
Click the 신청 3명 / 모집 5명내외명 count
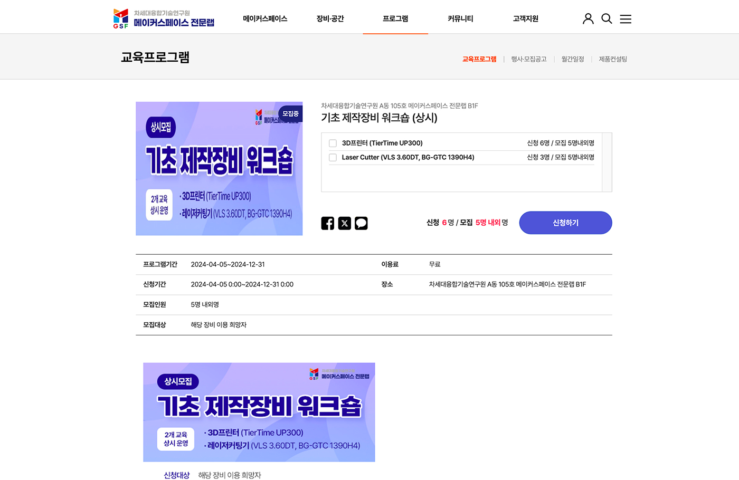click(561, 157)
